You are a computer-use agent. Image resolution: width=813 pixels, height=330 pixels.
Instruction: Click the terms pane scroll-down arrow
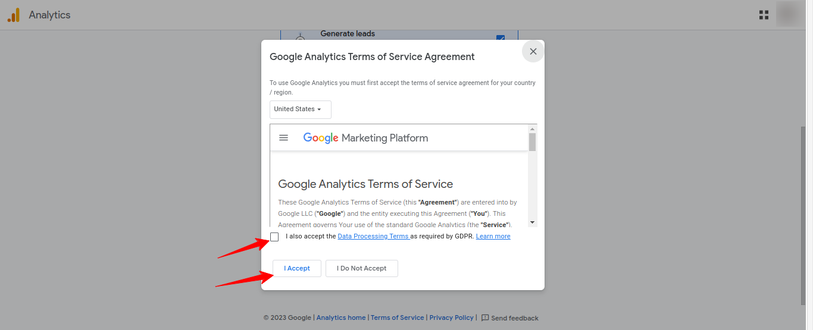click(532, 222)
